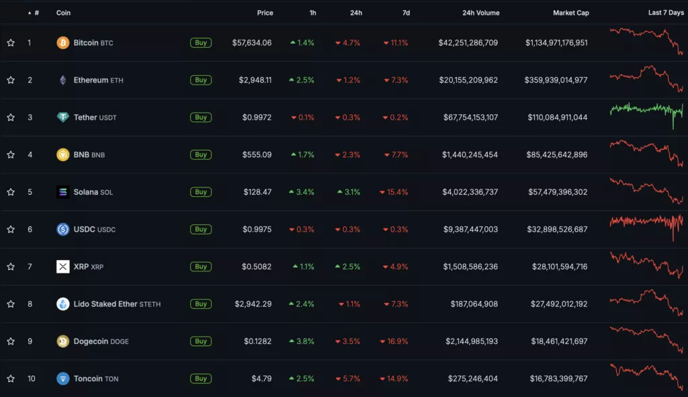Click the Toncoin logo icon
The image size is (688, 397).
click(x=62, y=379)
